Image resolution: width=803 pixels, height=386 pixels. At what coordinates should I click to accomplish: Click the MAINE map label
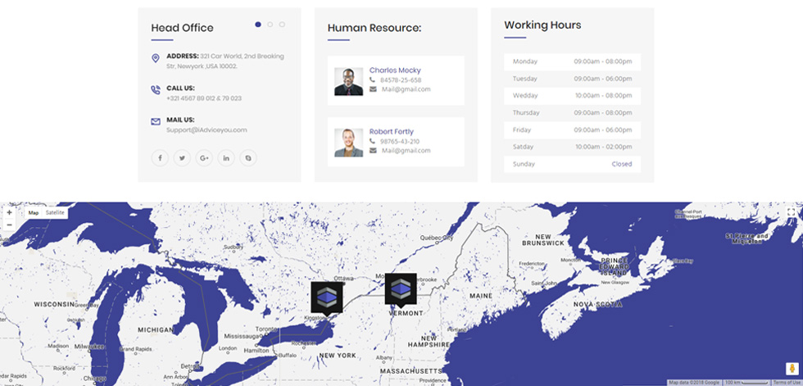[x=481, y=296]
